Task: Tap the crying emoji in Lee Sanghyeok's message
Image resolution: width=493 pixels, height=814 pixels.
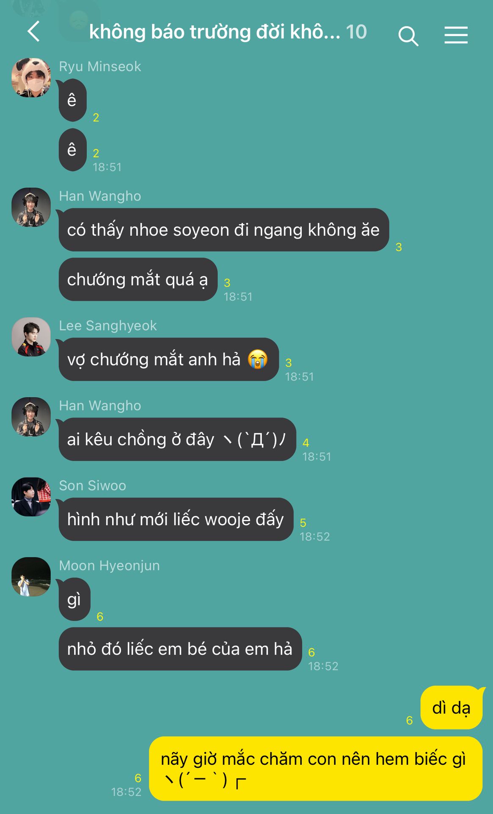Action: pos(258,359)
